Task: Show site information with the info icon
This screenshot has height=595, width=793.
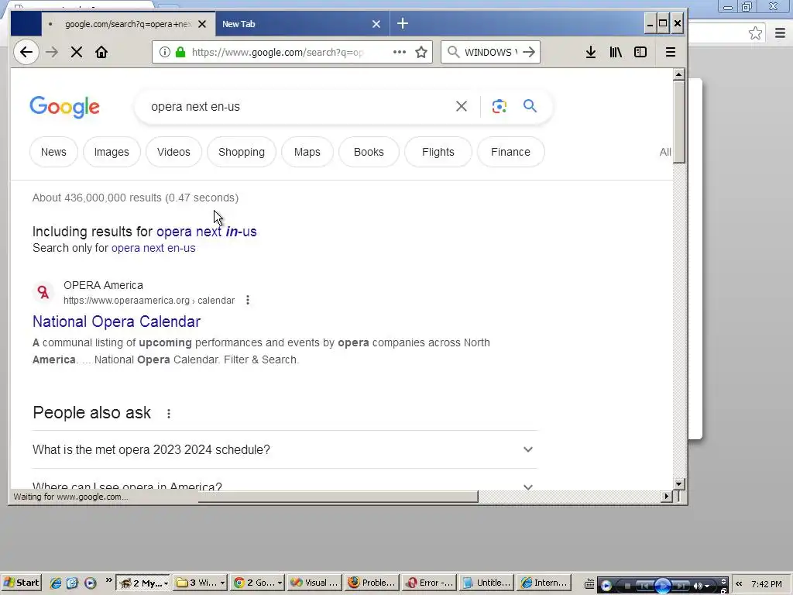Action: click(164, 52)
